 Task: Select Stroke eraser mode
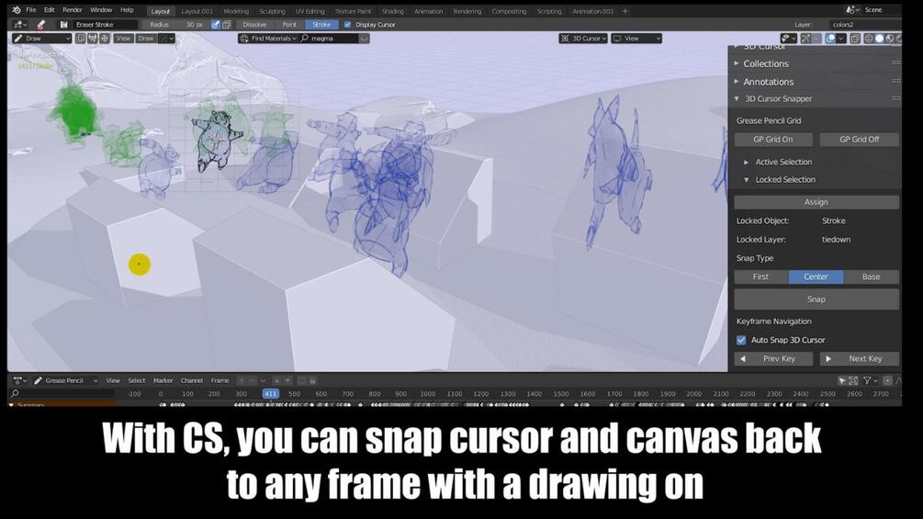point(321,25)
